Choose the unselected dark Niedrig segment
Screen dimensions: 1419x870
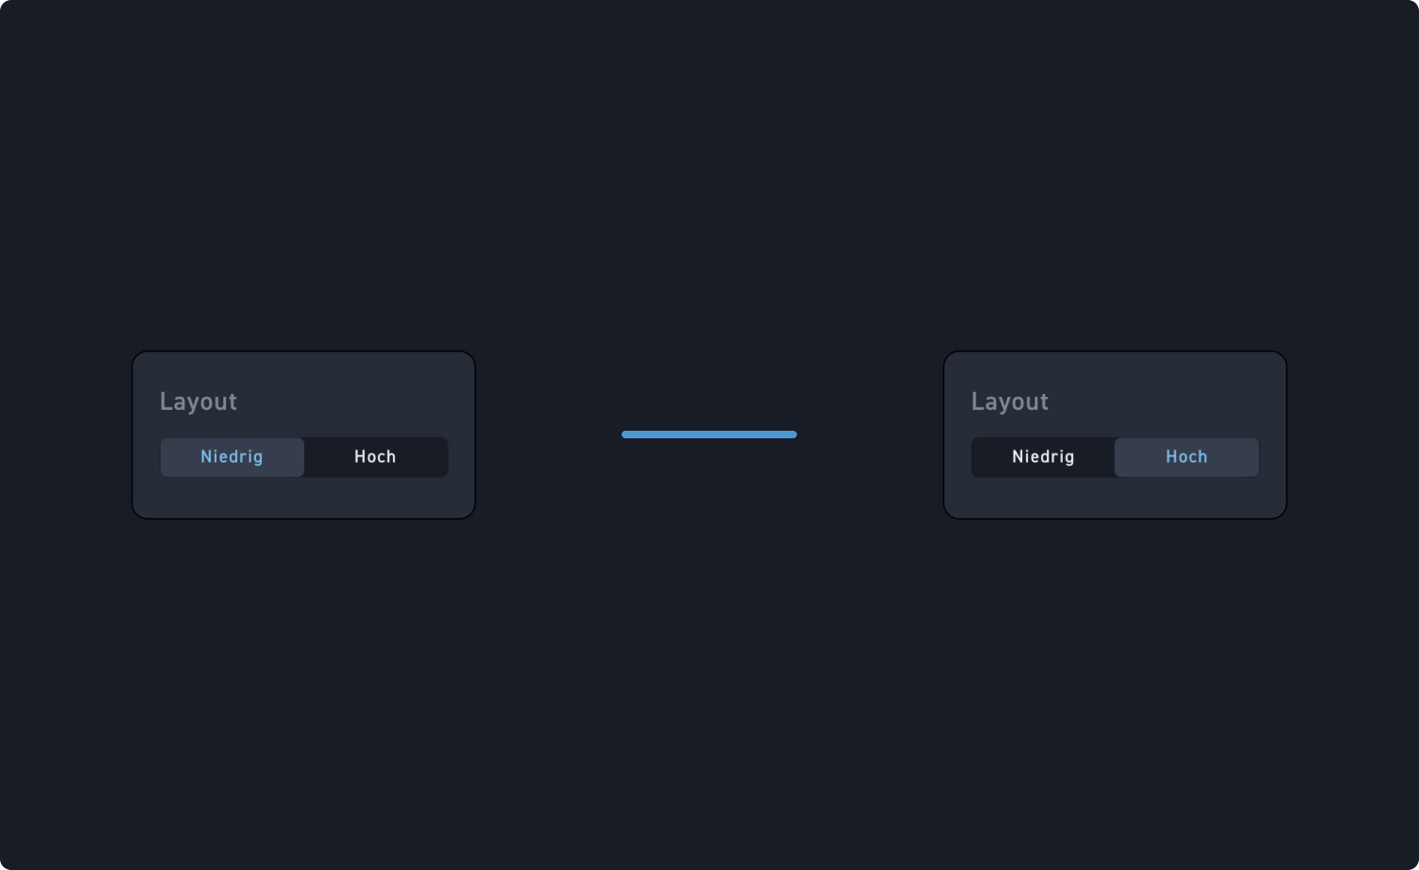[1043, 457]
